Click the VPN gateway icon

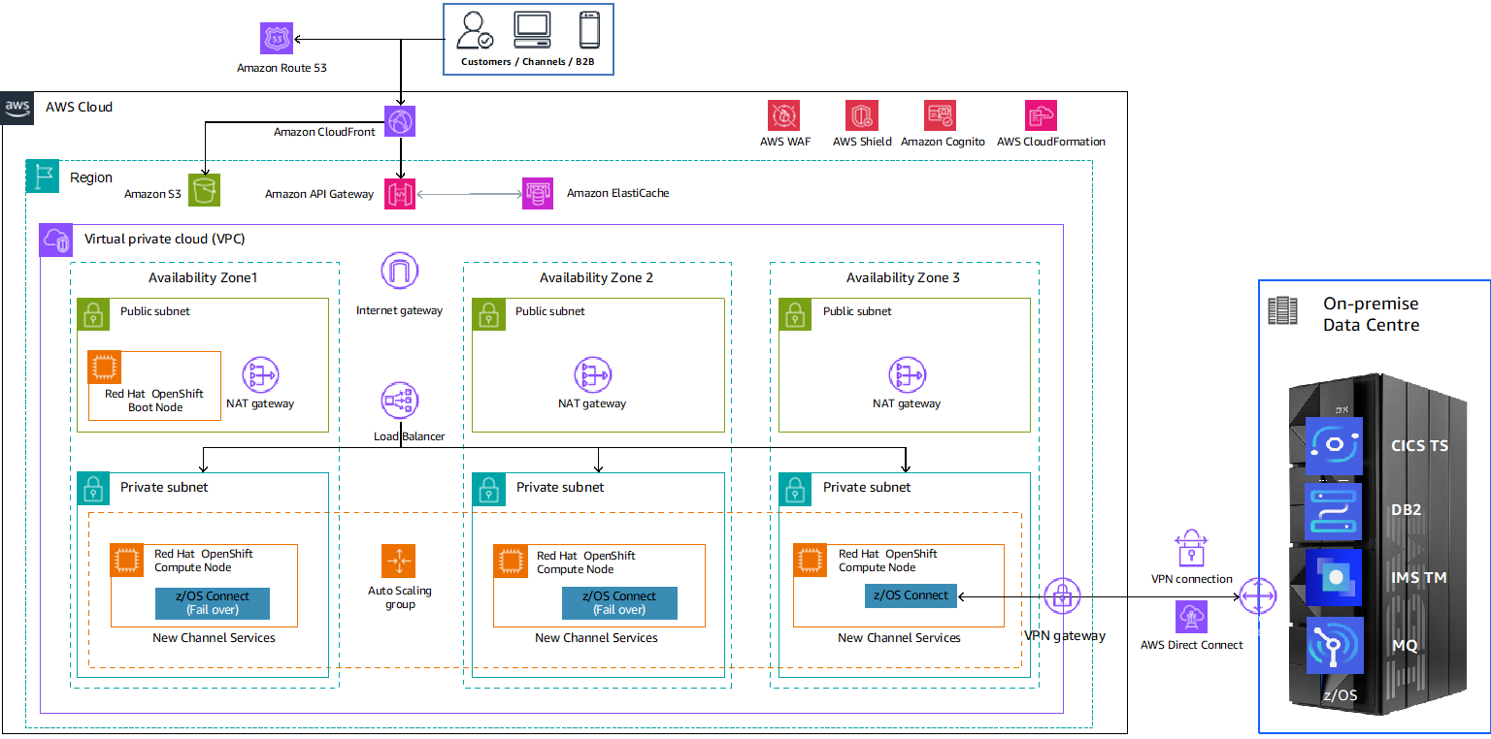coord(1063,597)
